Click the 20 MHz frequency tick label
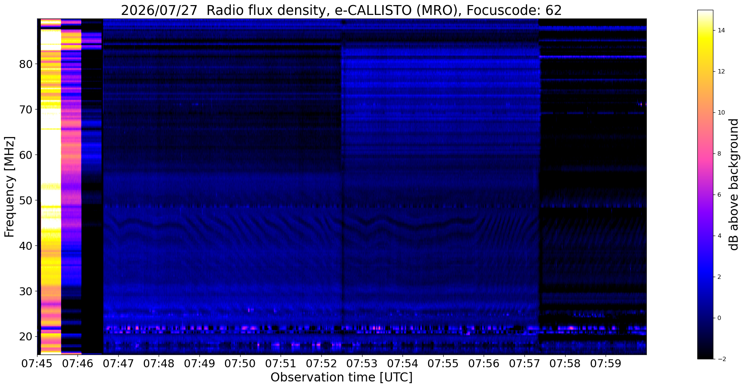This screenshot has height=388, width=745. pos(26,337)
